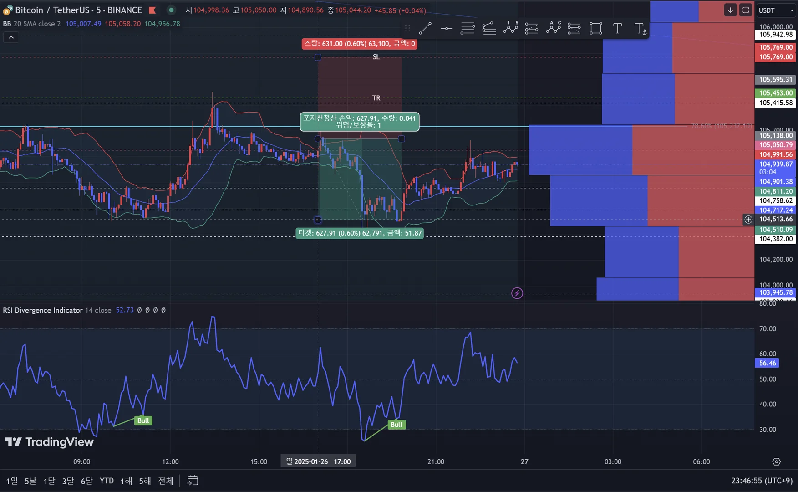This screenshot has height=492, width=798.
Task: Set range to 3달
Action: tap(68, 481)
